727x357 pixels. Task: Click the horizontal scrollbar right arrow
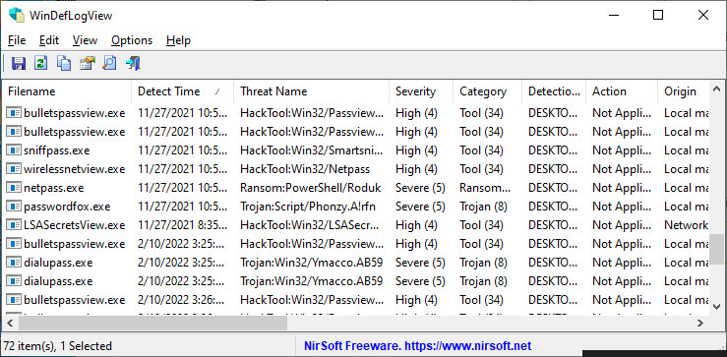(701, 323)
